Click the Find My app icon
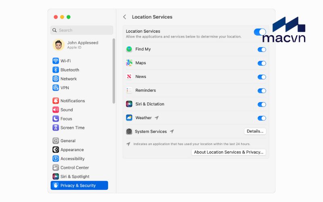The height and width of the screenshot is (202, 323). click(x=129, y=49)
